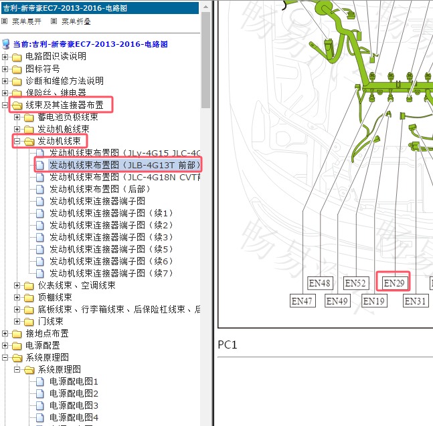Image resolution: width=433 pixels, height=426 pixels.
Task: Open 发动机线束连接器端子图（续7）
Action: 111,273
